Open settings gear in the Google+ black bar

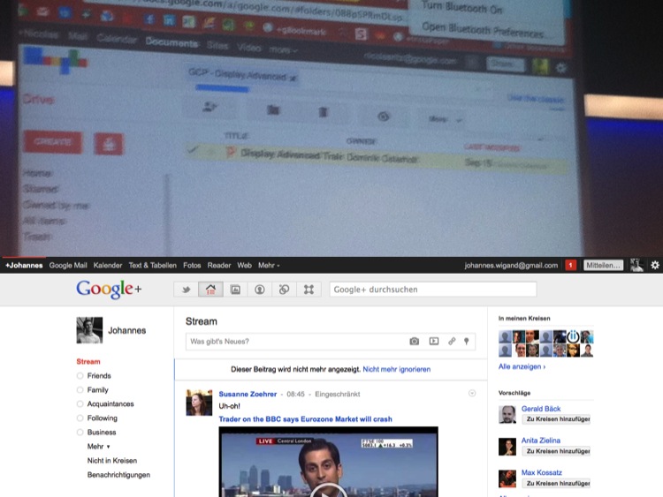(x=655, y=265)
